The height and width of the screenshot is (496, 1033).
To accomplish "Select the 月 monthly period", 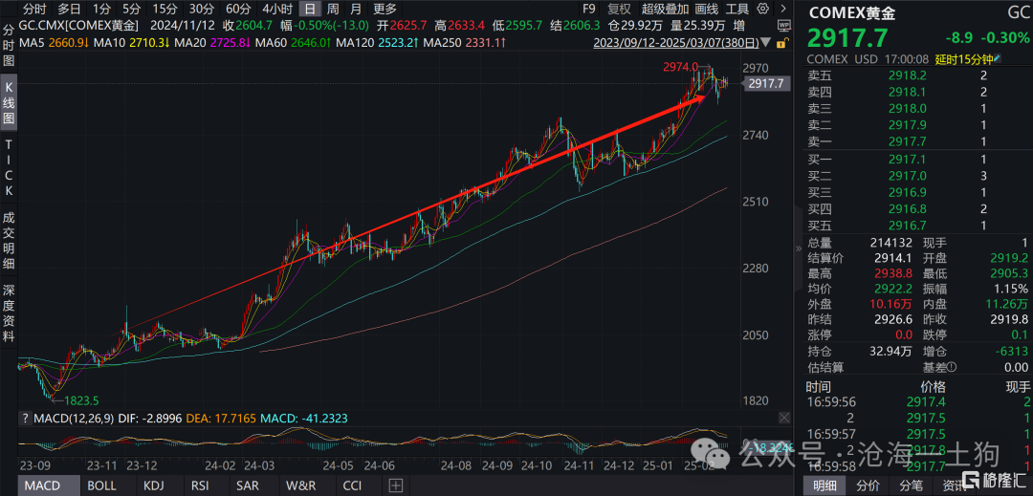I will click(x=356, y=9).
